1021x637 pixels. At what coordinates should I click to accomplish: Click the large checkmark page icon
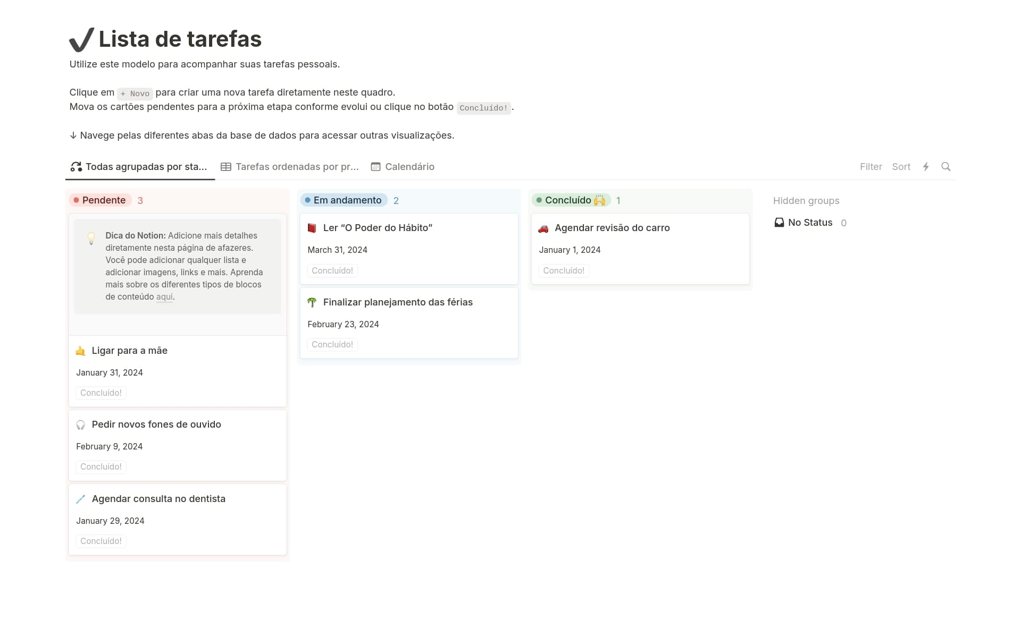(82, 40)
